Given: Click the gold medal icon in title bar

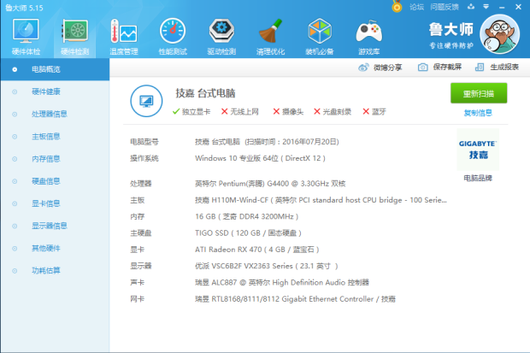Looking at the screenshot, I should coord(397,7).
